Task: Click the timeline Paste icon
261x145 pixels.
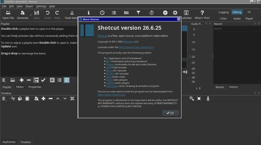Action: click(x=27, y=99)
